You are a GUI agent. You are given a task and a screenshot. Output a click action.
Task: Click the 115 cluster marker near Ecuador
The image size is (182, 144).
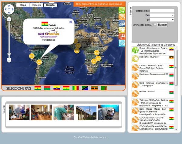point(32,56)
